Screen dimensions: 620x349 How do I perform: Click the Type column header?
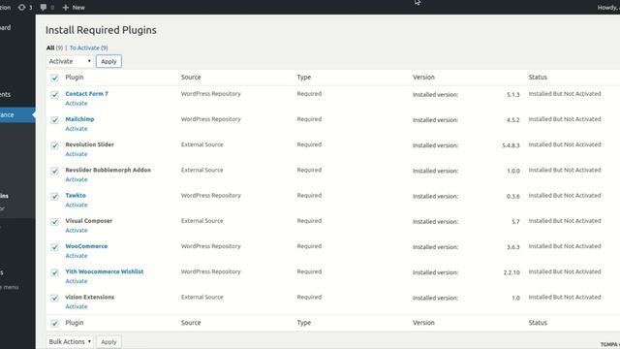pyautogui.click(x=303, y=78)
